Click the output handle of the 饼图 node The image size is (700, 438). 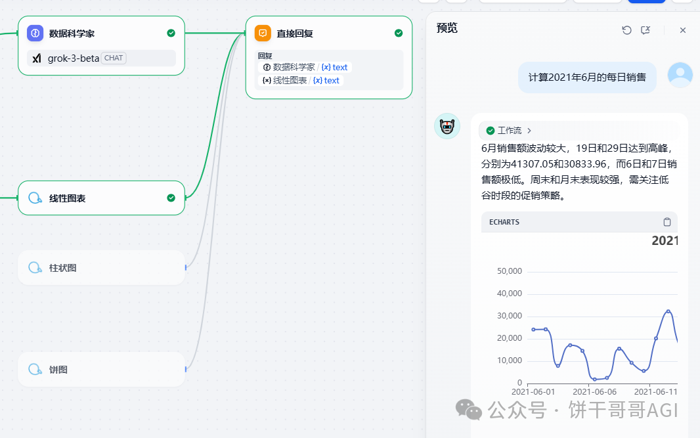185,369
